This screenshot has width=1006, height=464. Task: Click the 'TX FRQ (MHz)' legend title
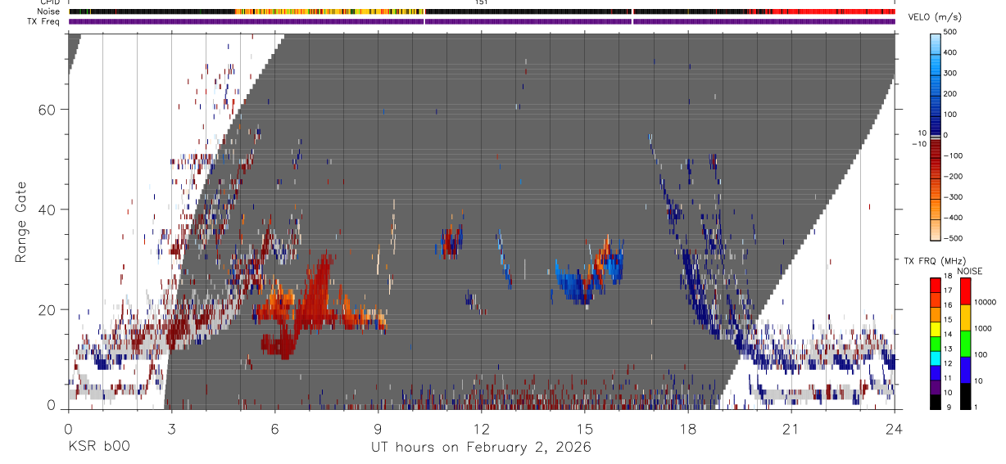pos(936,261)
